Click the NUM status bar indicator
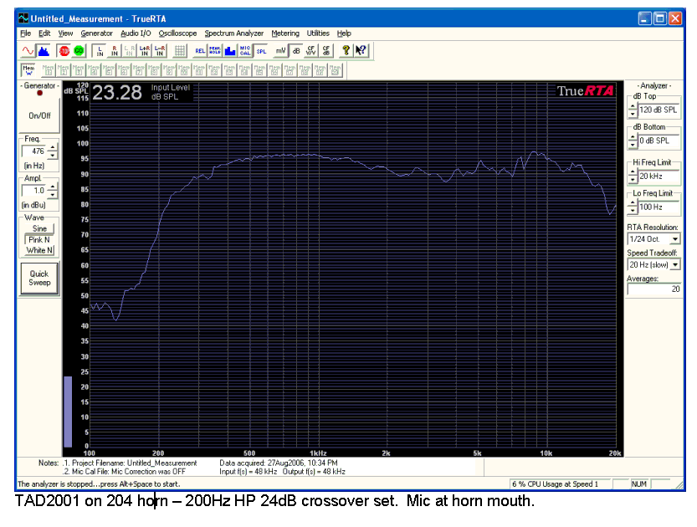This screenshot has height=527, width=697. [x=638, y=484]
